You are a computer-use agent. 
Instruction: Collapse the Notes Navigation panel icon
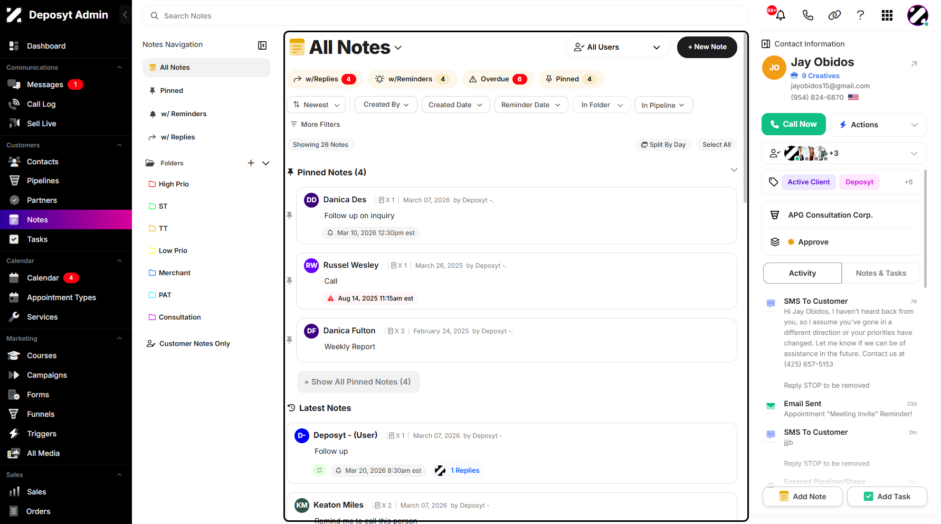click(x=262, y=45)
